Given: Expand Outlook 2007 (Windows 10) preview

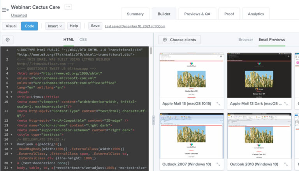Looking at the screenshot, I should pos(218,164).
